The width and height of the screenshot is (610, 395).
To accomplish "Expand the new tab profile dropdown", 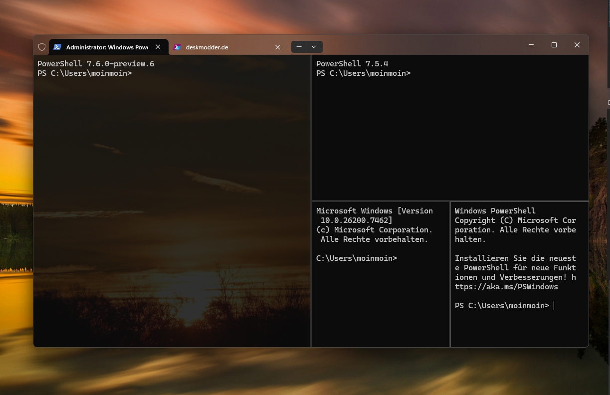I will coord(314,47).
